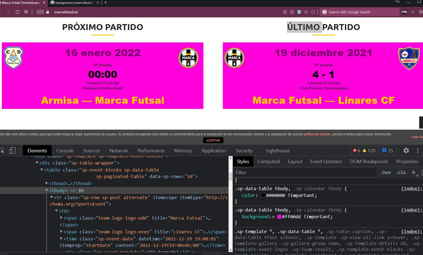Expand the Marca Futsal team-logo span

point(61,218)
